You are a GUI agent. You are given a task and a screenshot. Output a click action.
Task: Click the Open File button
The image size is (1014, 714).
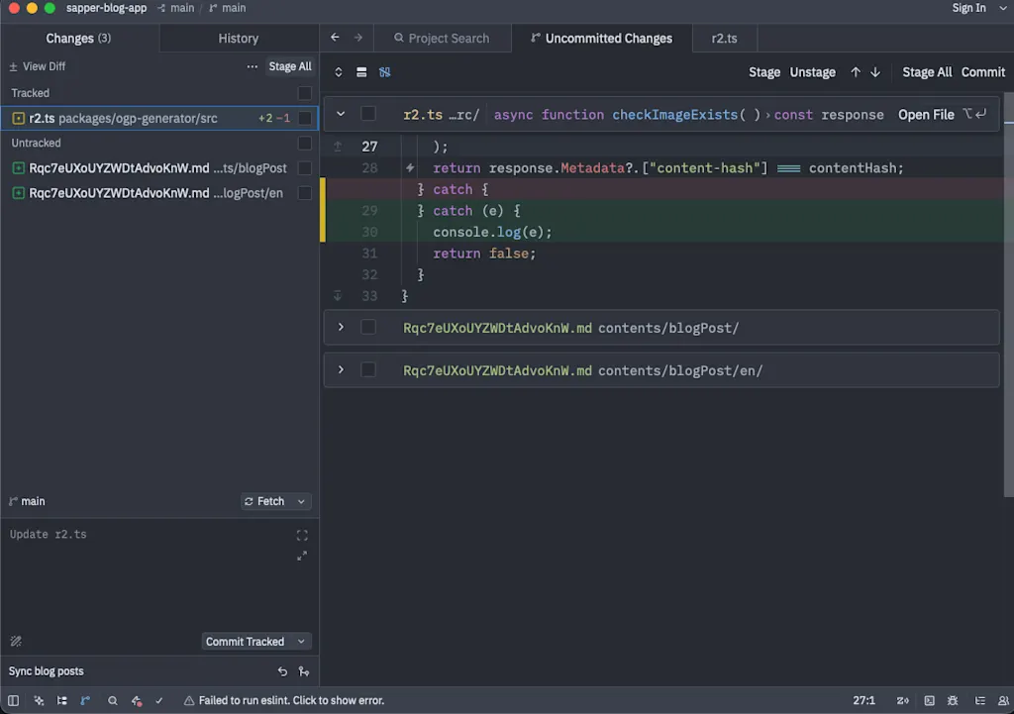[926, 115]
